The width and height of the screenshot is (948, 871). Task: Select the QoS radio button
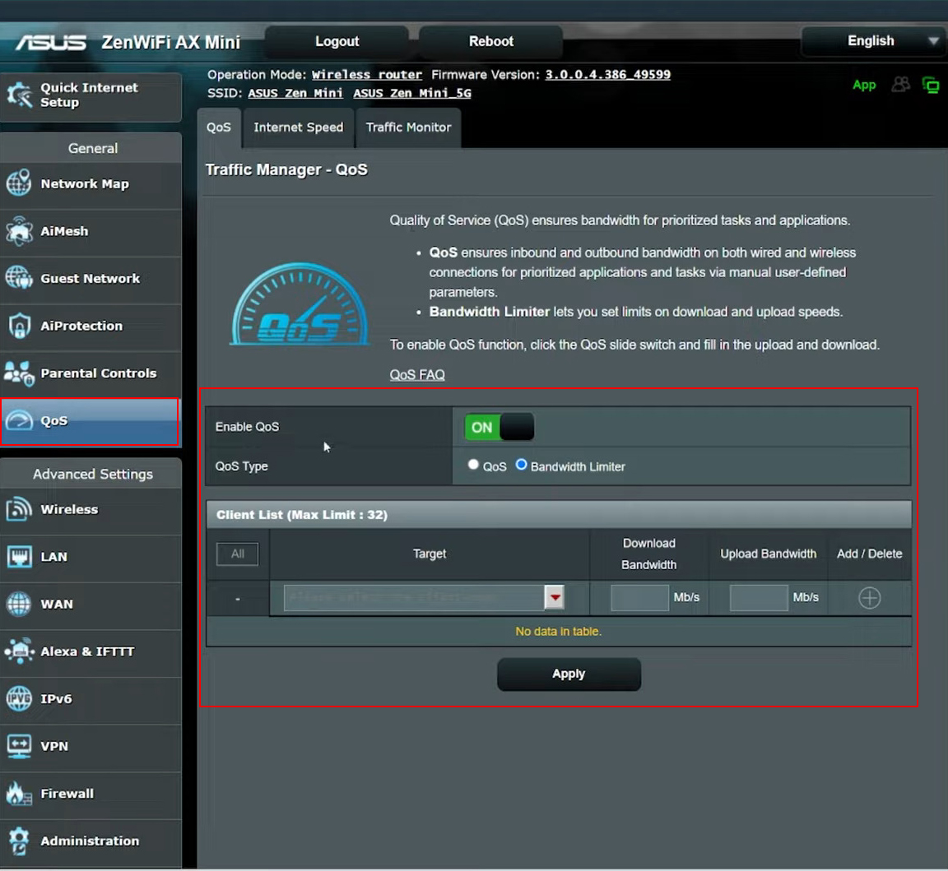click(x=474, y=465)
